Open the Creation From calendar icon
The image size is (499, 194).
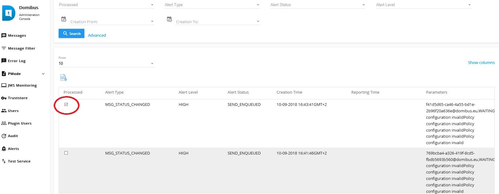(64, 19)
